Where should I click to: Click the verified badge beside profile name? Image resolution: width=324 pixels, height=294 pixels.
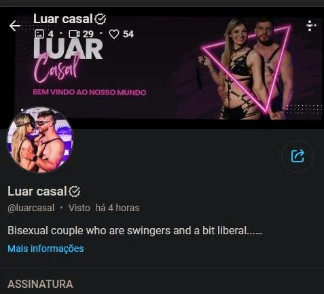(x=75, y=191)
